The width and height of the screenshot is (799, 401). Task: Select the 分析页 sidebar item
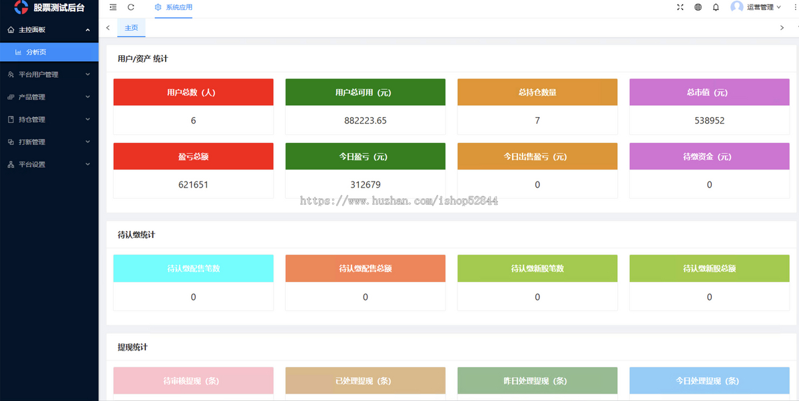(49, 52)
